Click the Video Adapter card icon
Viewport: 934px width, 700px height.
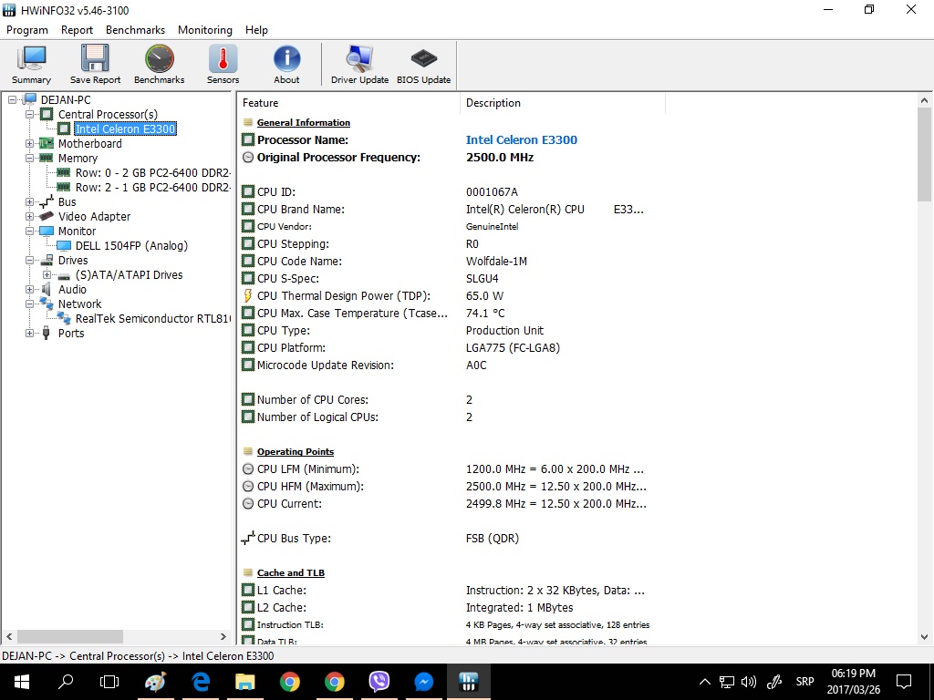[47, 217]
